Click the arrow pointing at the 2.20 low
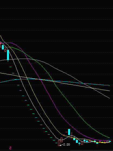Image resolution: width=113 pixels, height=151 pixels. click(61, 145)
